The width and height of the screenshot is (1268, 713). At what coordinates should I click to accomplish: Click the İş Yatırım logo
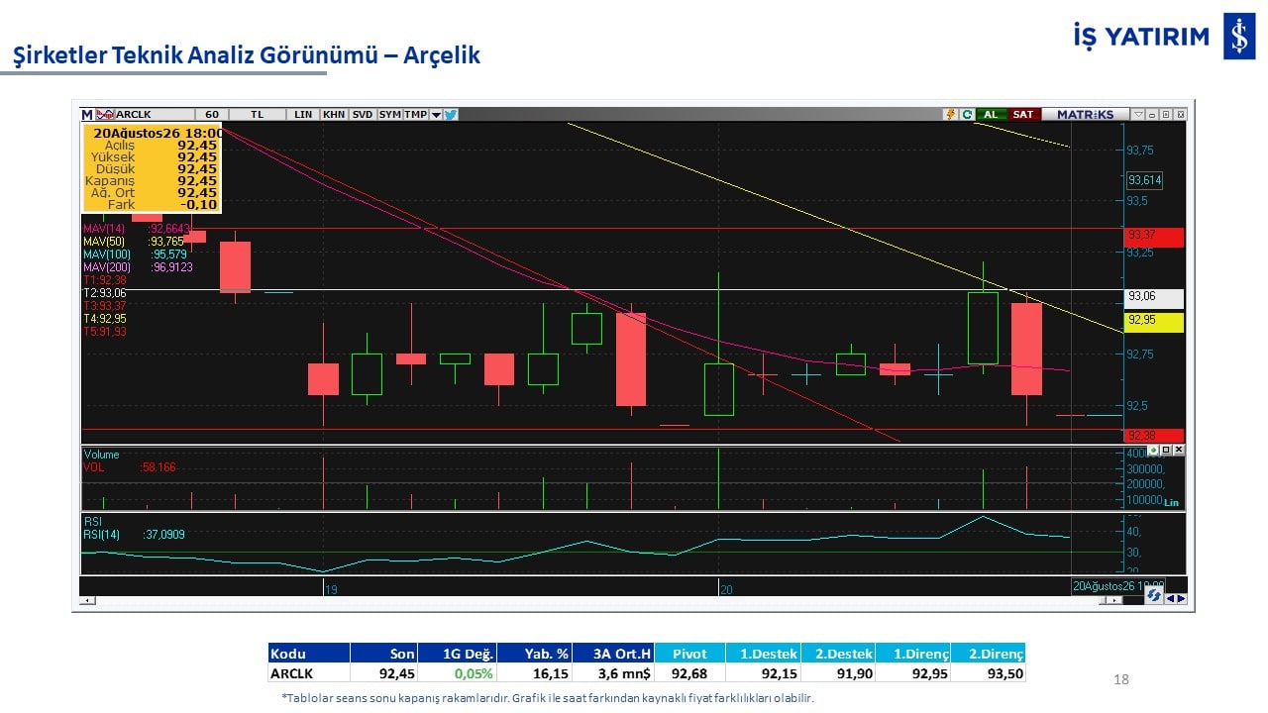coord(1164,37)
